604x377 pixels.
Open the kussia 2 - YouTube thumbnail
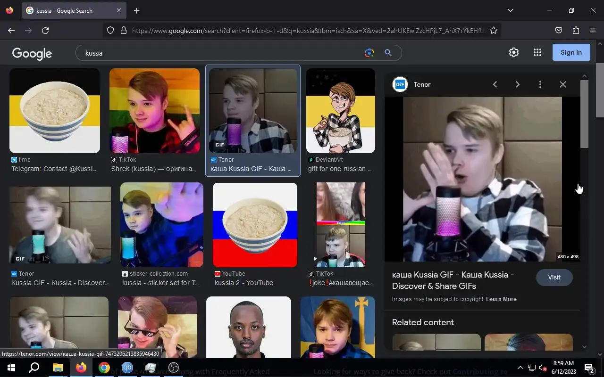click(x=255, y=225)
